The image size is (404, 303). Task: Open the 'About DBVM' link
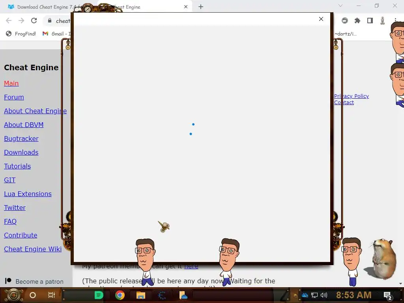[x=24, y=125]
